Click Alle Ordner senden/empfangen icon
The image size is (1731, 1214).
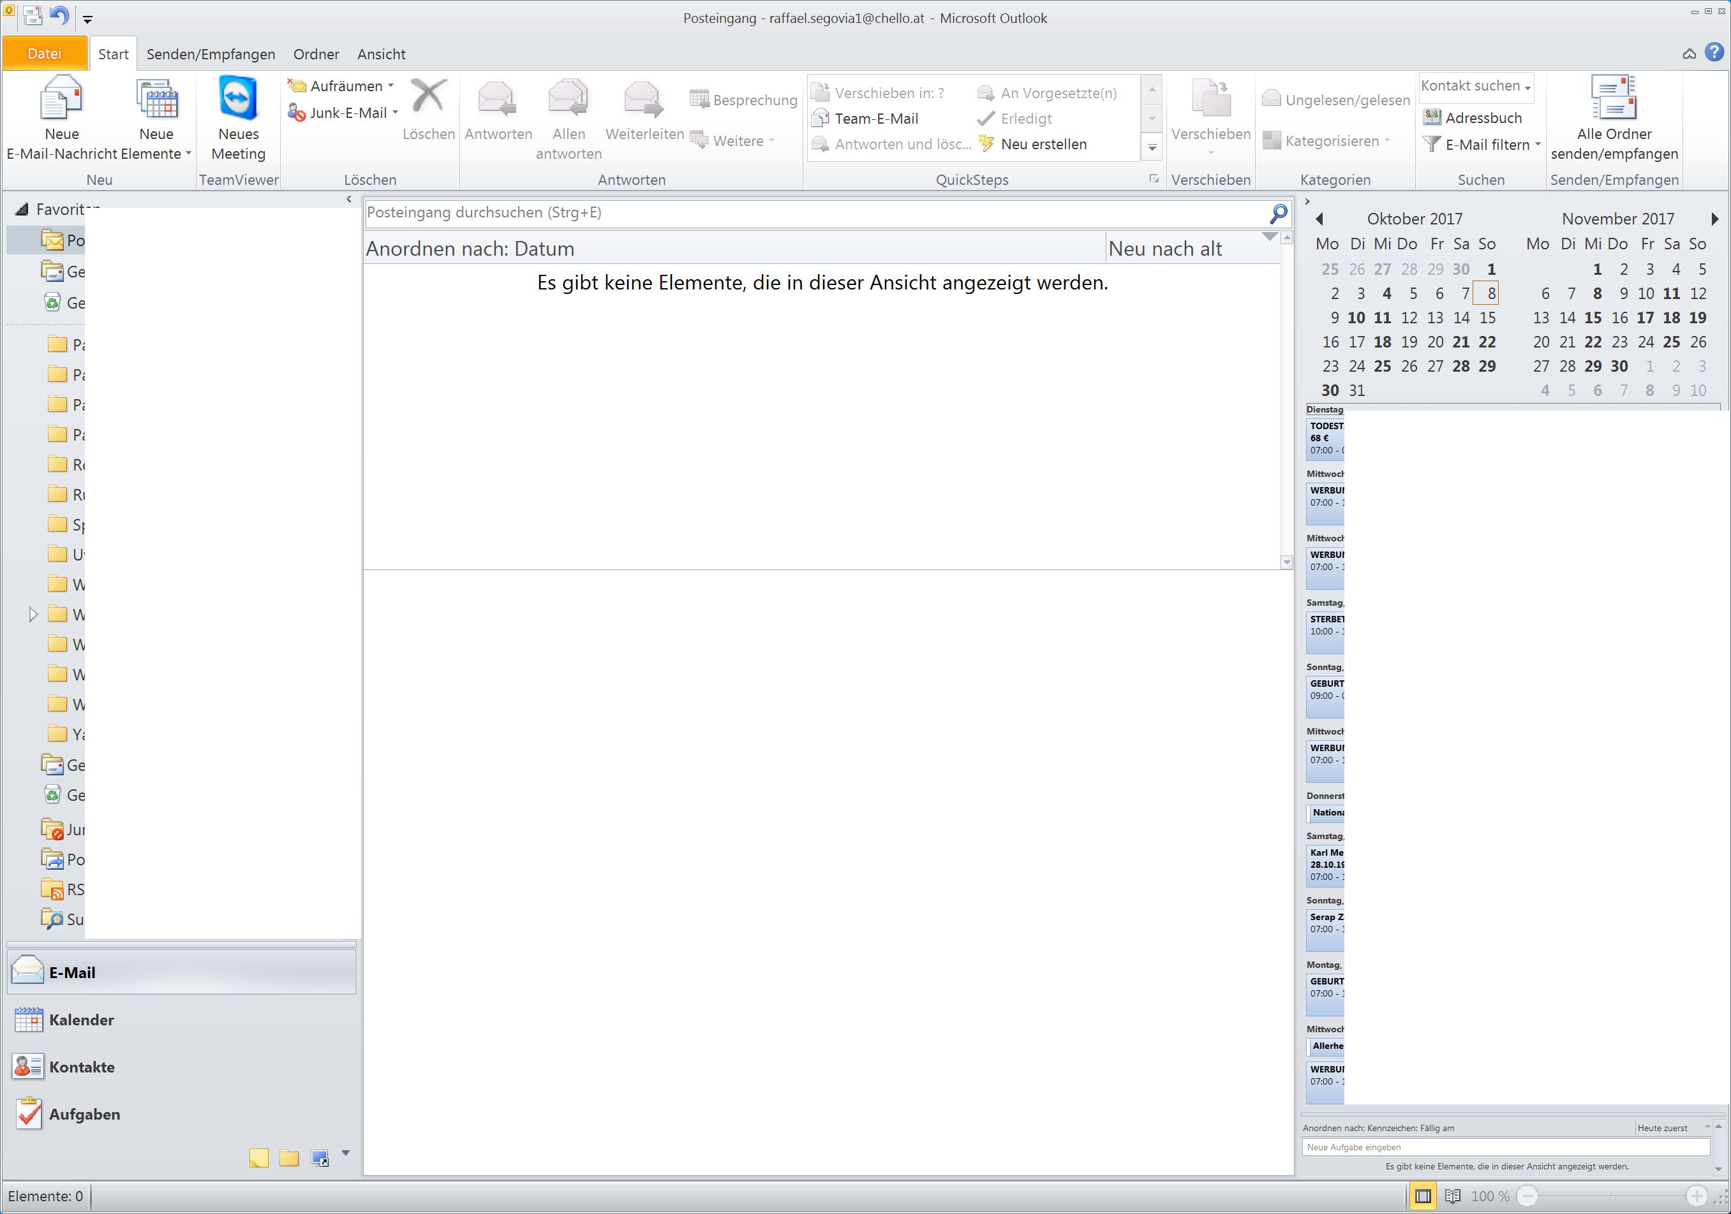(1614, 98)
